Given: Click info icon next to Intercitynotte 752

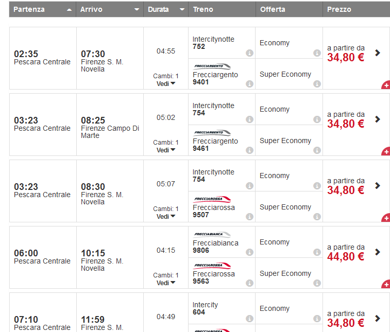Looking at the screenshot, I should 249,53.
